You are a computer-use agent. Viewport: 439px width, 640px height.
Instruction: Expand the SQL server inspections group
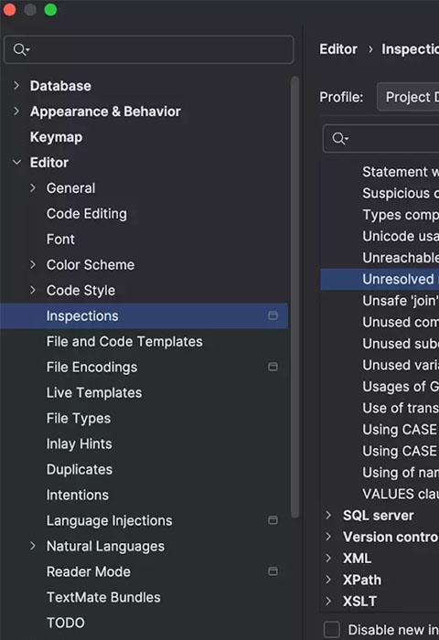328,515
